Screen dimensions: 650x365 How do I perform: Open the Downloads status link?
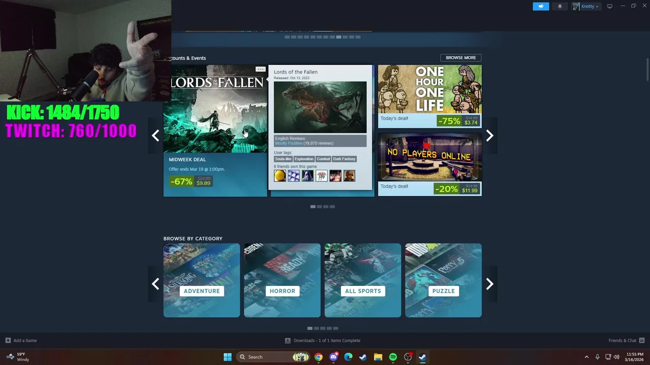[322, 341]
